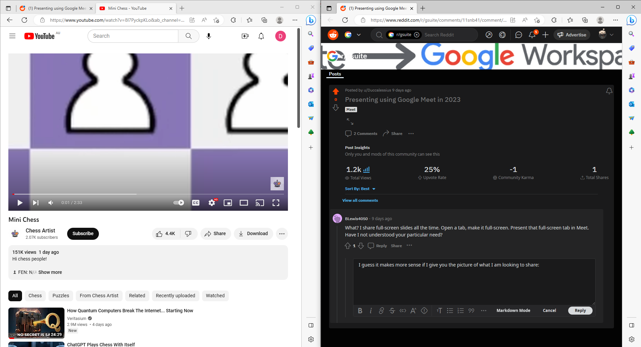
Task: Open BLewis4050 user profile
Action: [x=356, y=219]
